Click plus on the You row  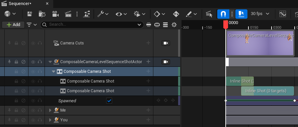tap(148, 120)
